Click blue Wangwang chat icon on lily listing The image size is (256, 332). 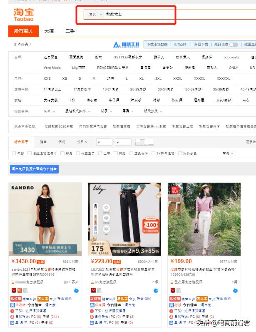pos(156,291)
